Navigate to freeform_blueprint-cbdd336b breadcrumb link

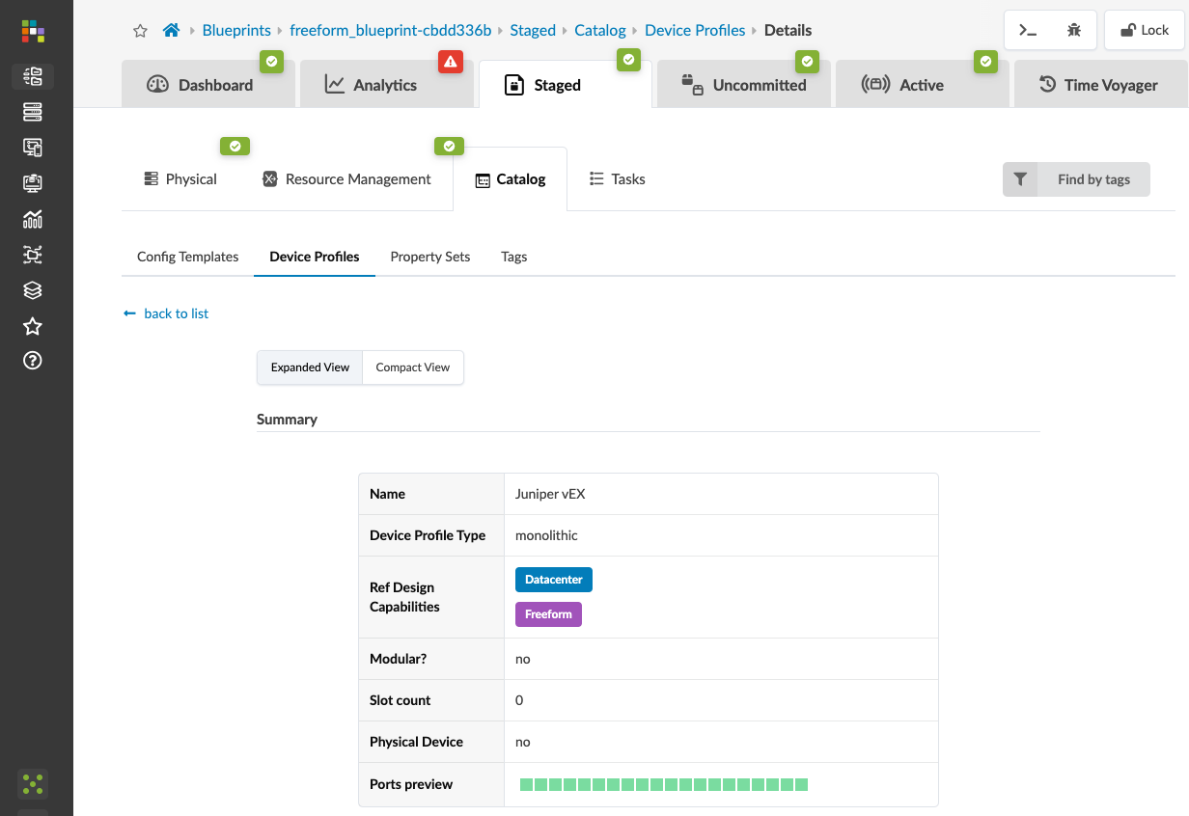click(391, 31)
